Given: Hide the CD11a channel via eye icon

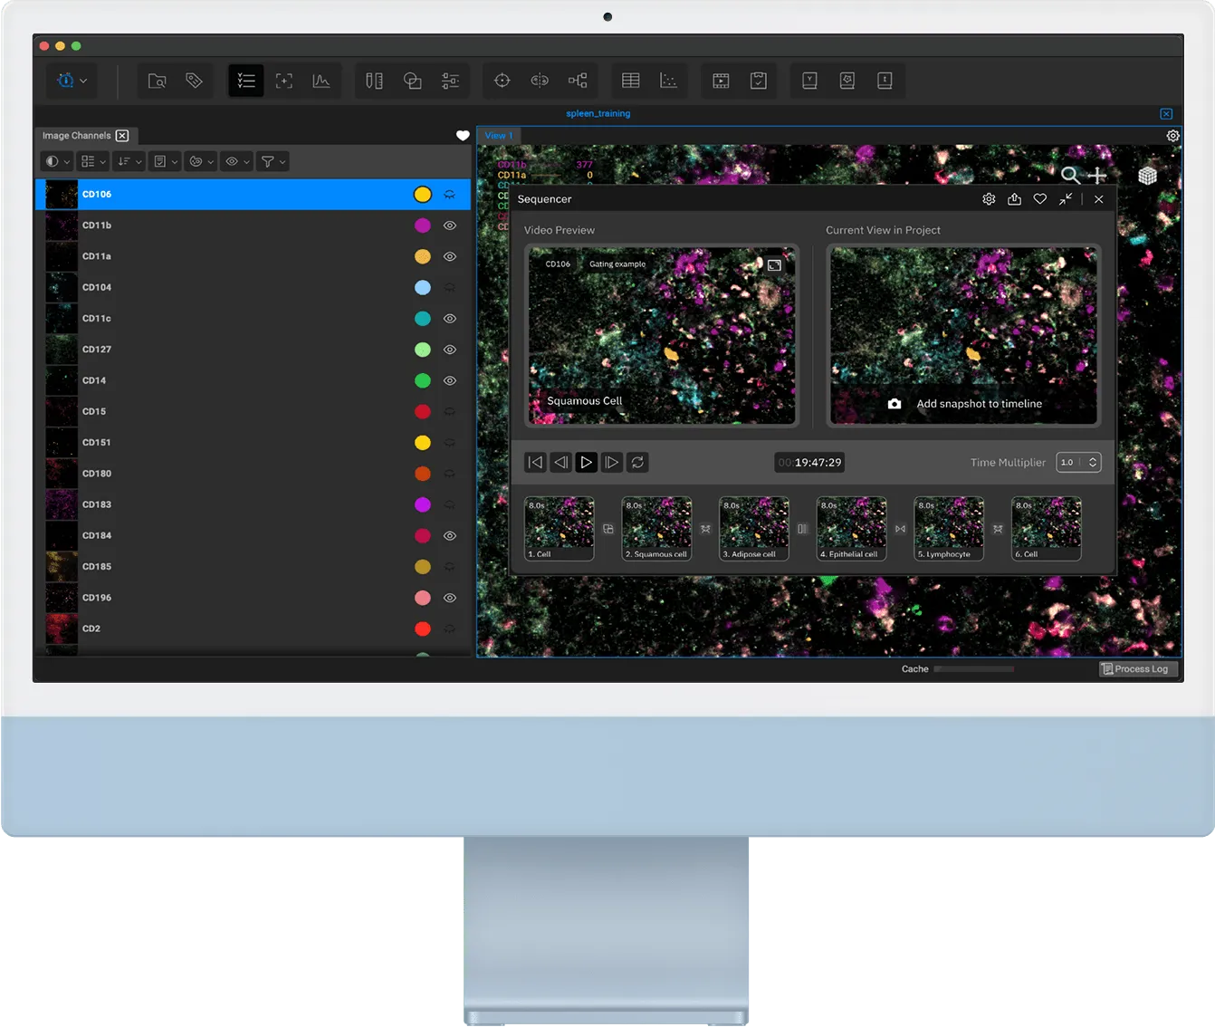Looking at the screenshot, I should tap(450, 256).
